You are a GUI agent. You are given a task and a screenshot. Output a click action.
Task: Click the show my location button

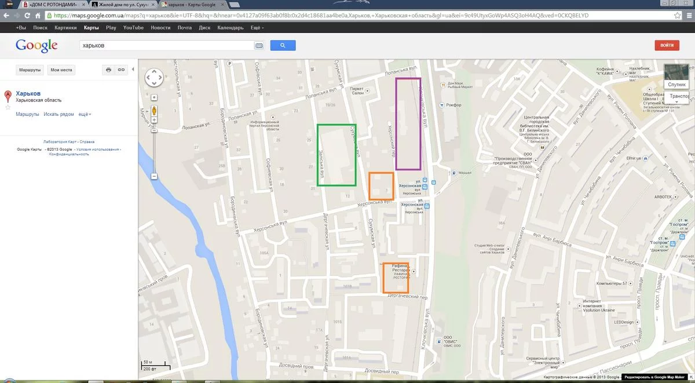coord(154,97)
